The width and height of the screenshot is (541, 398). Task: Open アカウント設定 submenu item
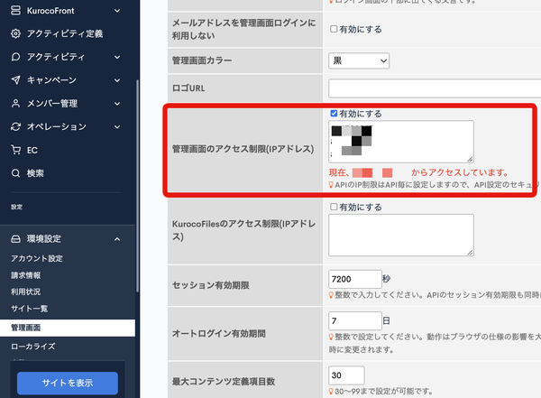pos(37,258)
